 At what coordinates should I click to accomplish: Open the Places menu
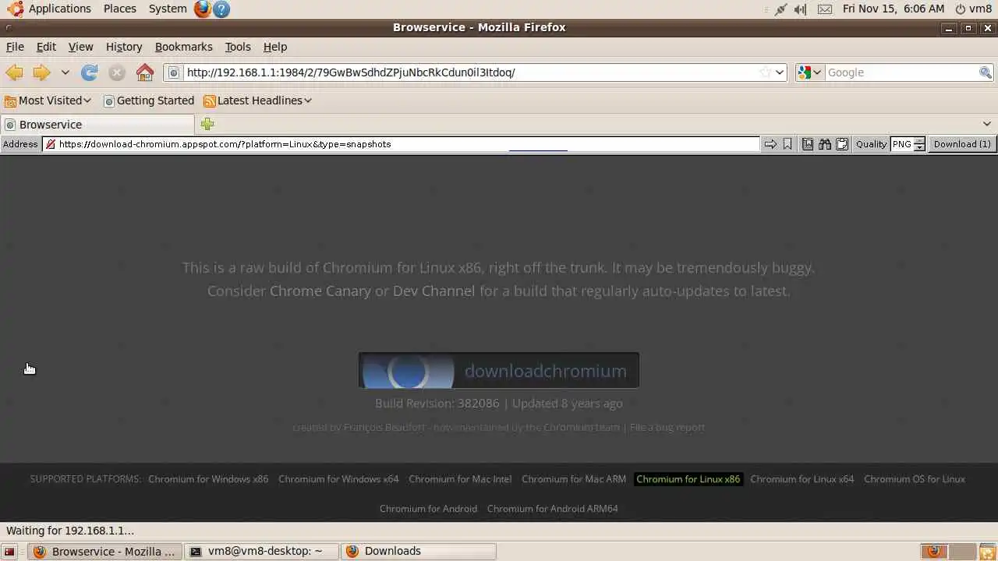pos(120,9)
